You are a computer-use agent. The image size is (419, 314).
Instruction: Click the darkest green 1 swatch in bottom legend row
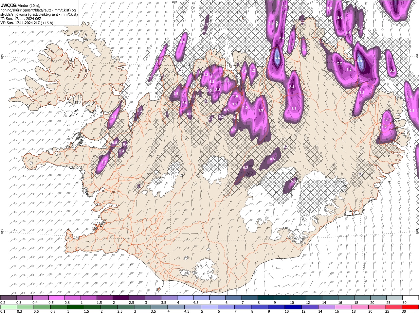[75, 307]
